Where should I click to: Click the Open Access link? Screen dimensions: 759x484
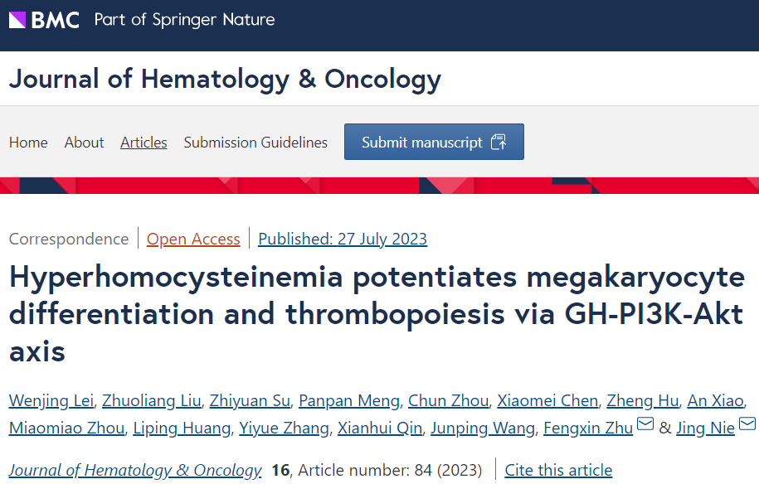[193, 240]
